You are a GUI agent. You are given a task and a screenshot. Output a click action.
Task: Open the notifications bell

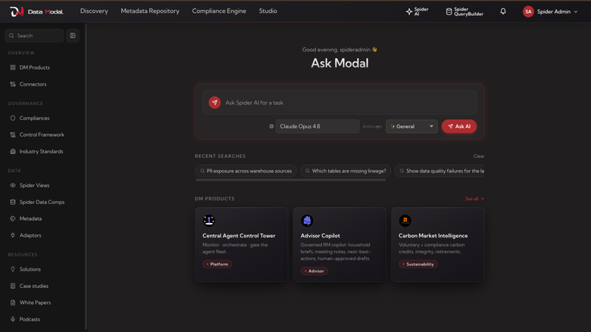tap(503, 11)
